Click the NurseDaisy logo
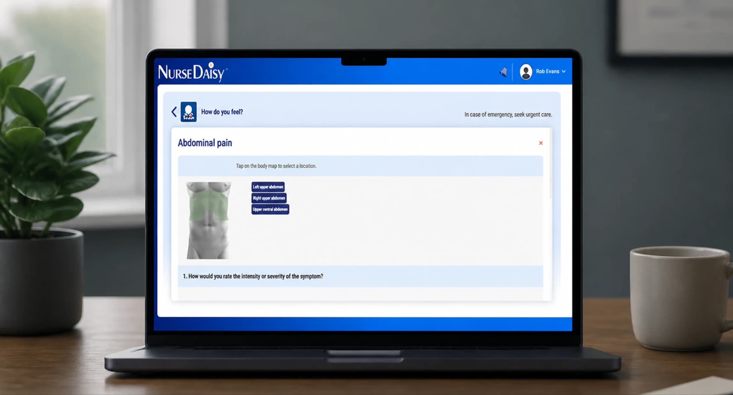 (x=192, y=72)
